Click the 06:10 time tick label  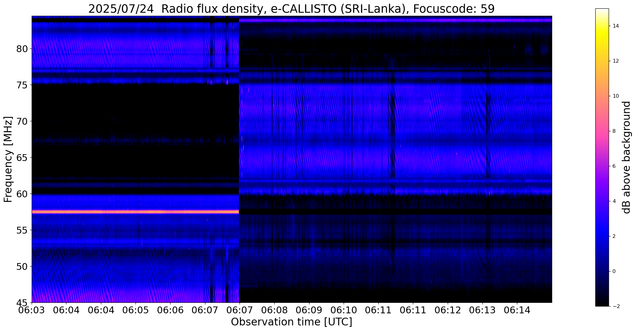[x=344, y=310]
